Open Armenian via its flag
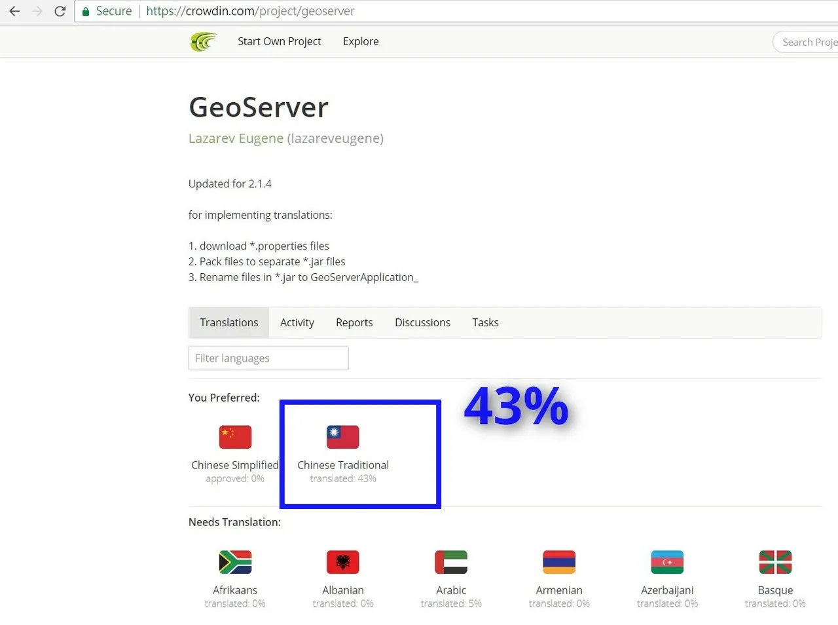 [x=559, y=562]
